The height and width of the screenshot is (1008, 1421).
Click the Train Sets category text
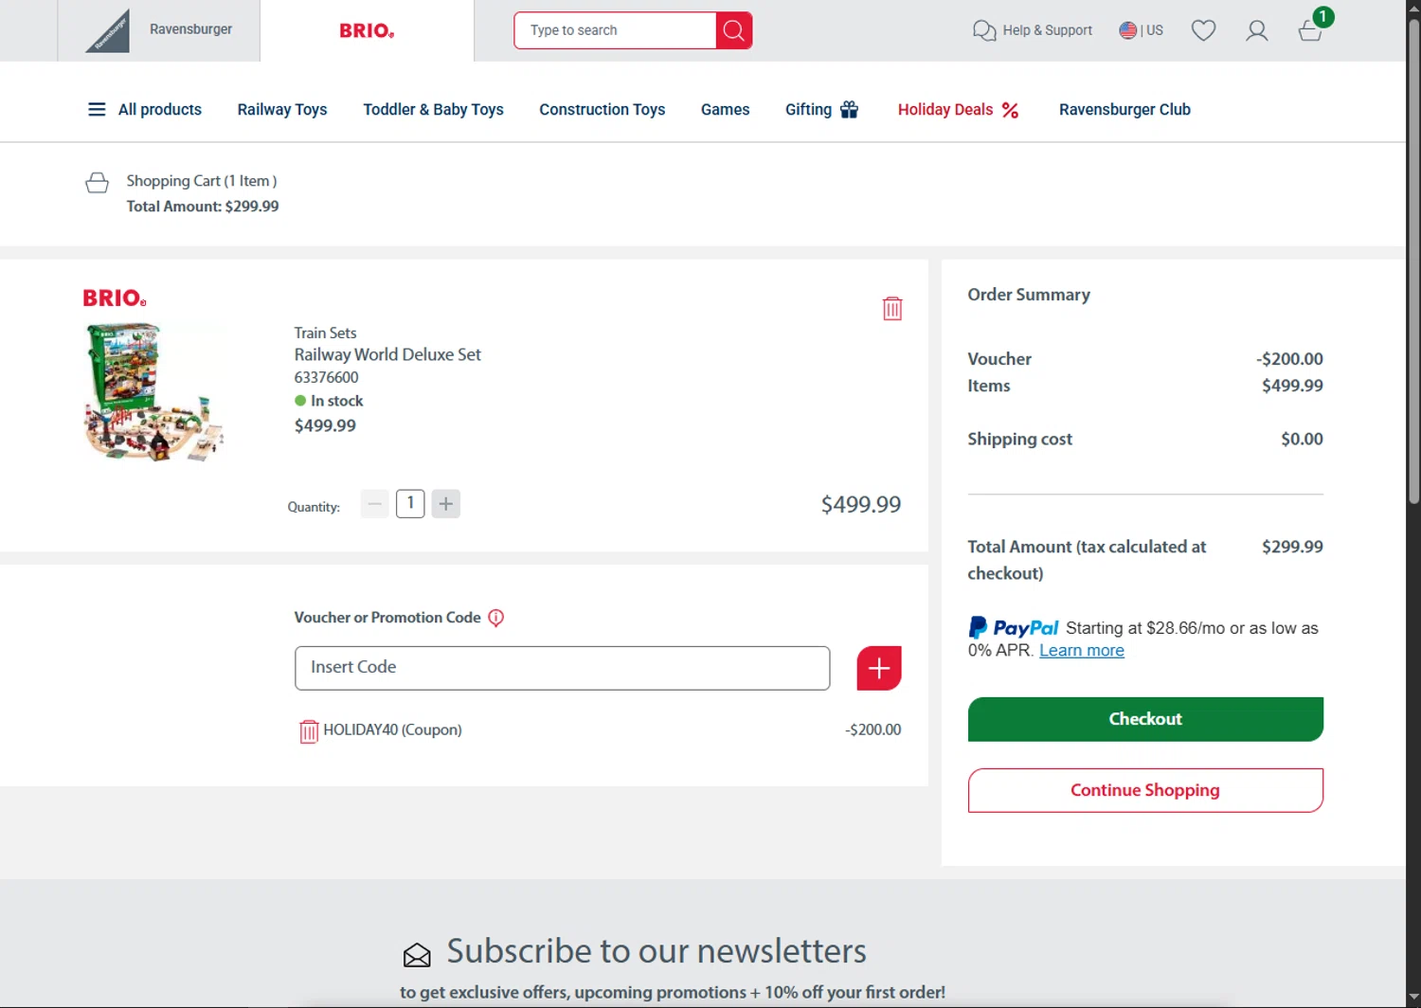(325, 333)
